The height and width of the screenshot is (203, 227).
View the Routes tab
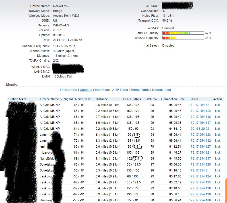(157, 90)
